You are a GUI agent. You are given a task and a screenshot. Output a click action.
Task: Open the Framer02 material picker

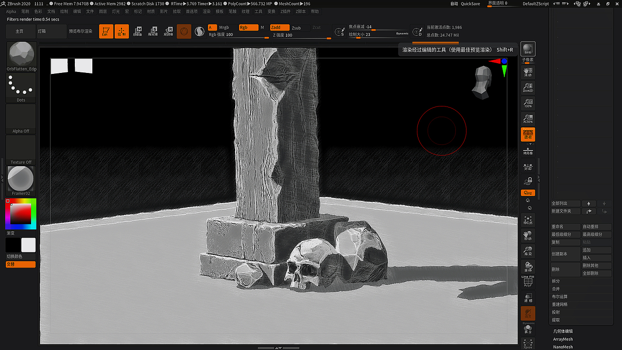click(x=21, y=181)
